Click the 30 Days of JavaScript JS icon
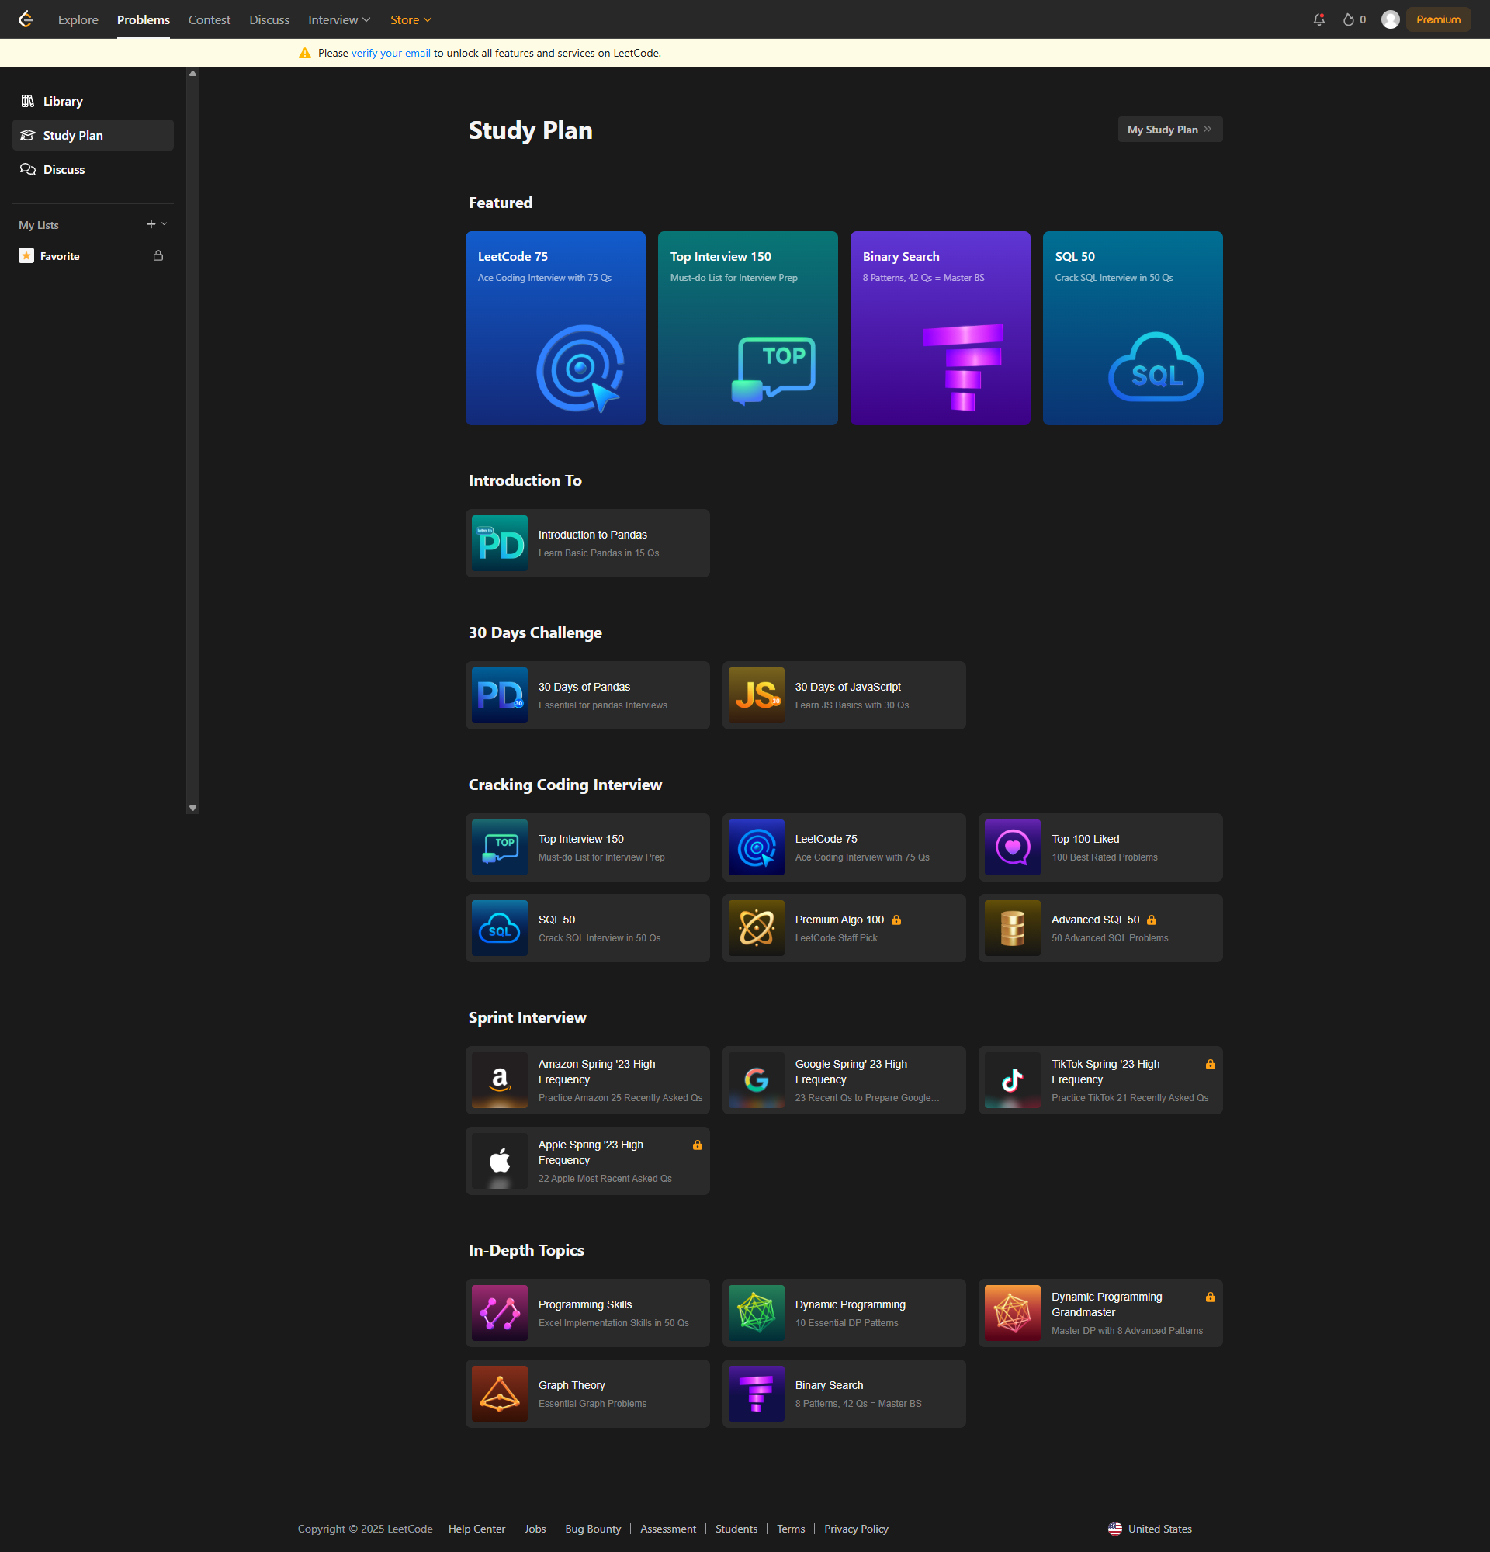This screenshot has height=1552, width=1490. click(x=756, y=695)
